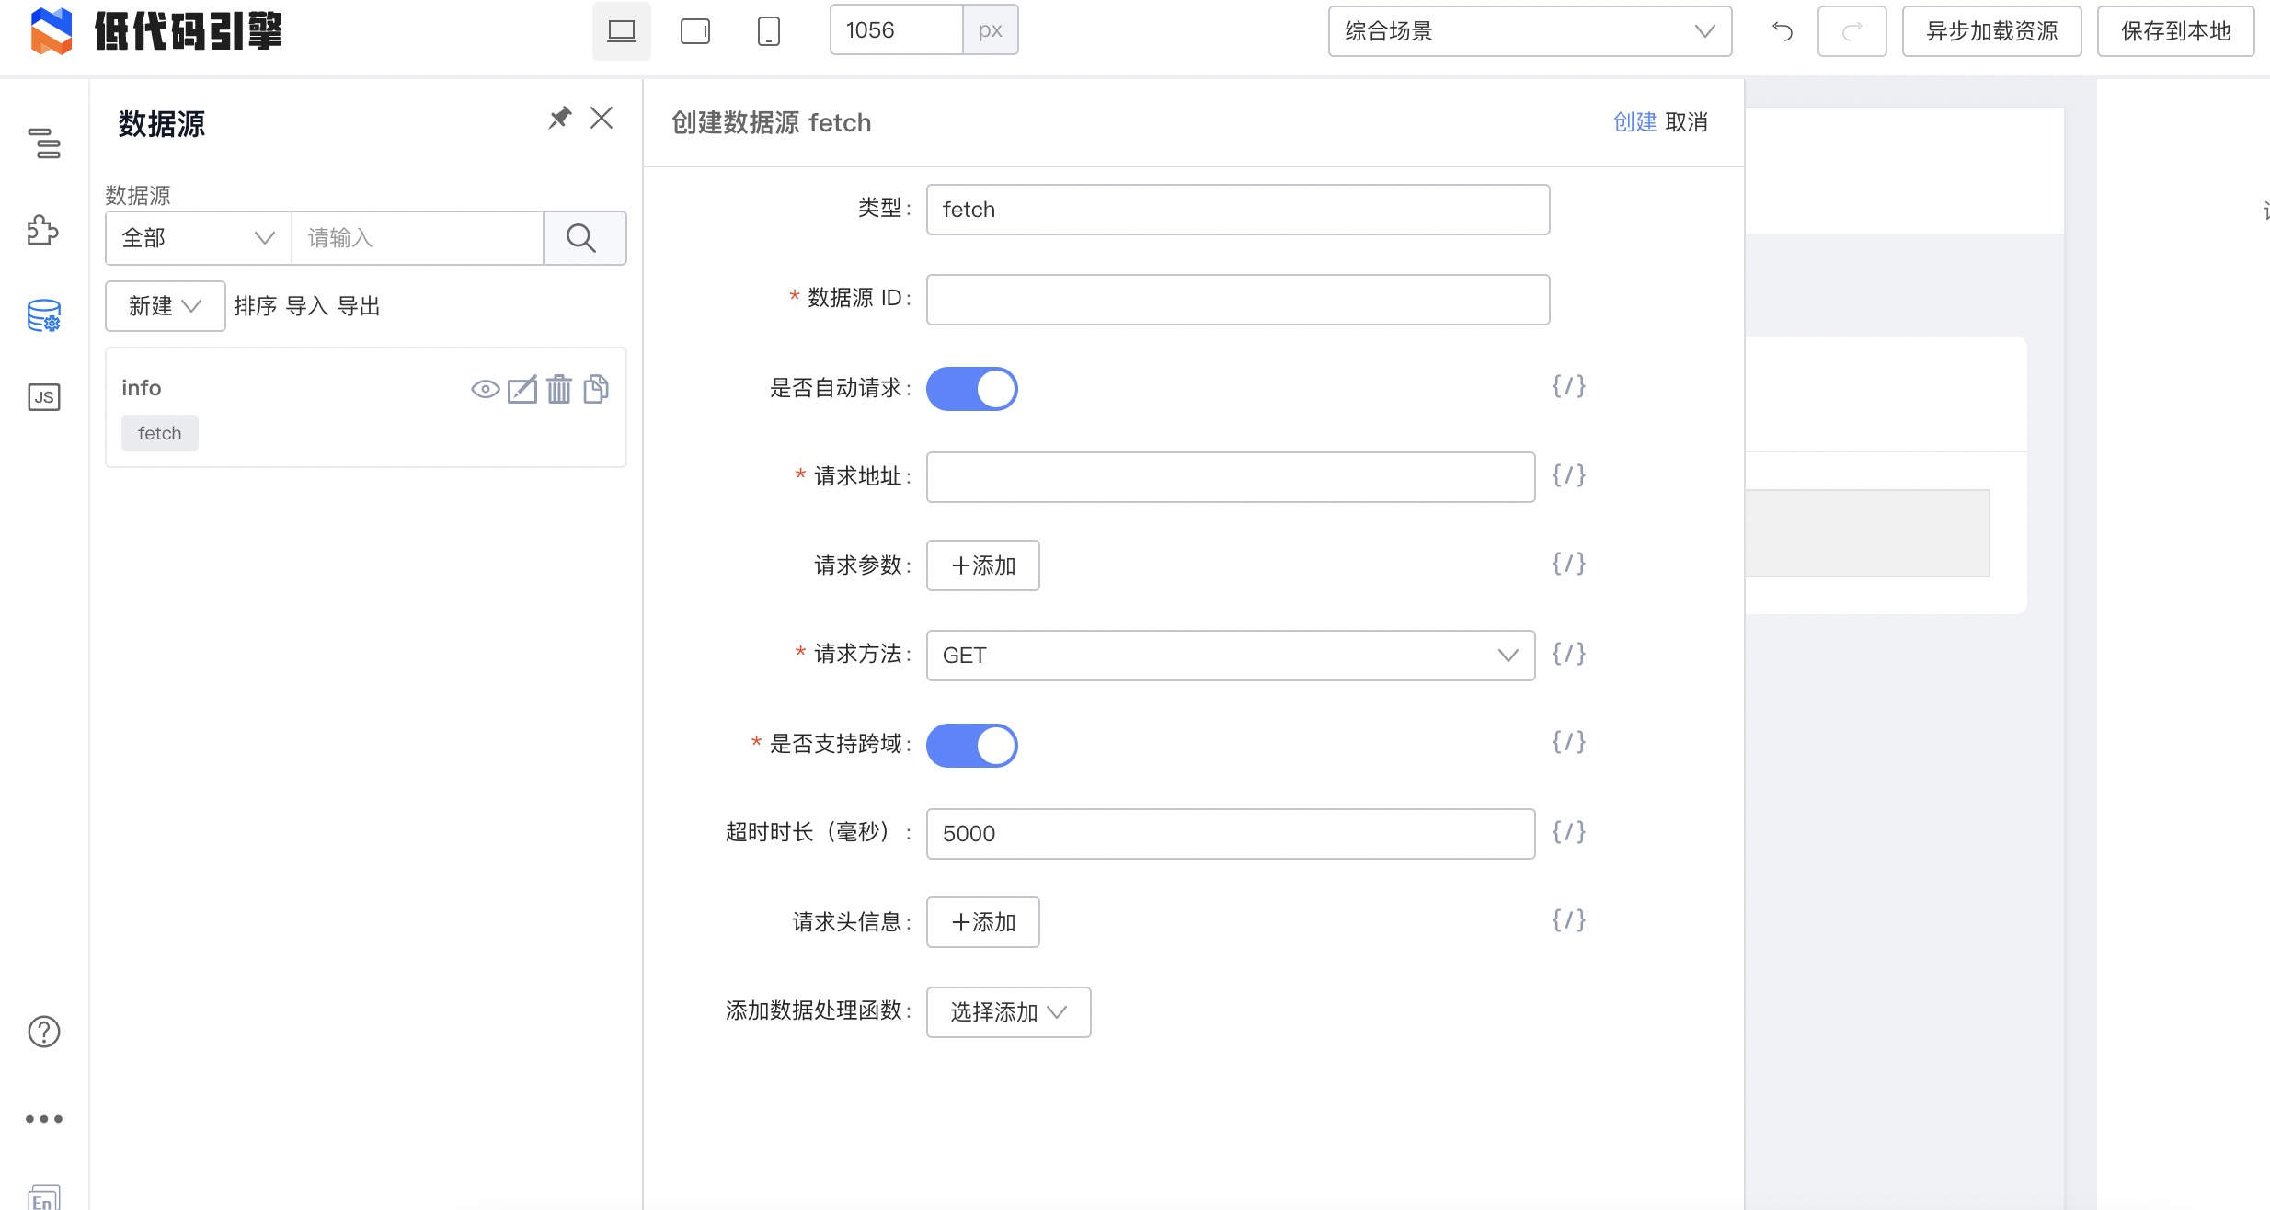
Task: Focus the 数据源 ID input field
Action: (x=1238, y=300)
